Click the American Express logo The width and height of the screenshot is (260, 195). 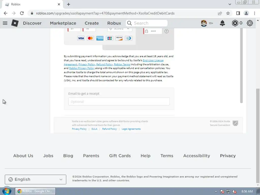pyautogui.click(x=100, y=38)
